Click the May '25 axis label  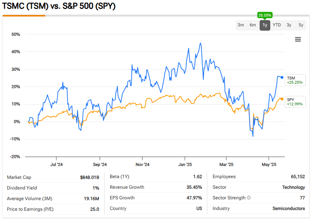point(269,164)
